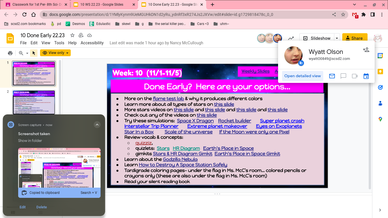Open Contacts in side panel
388x218 pixels.
[x=380, y=104]
